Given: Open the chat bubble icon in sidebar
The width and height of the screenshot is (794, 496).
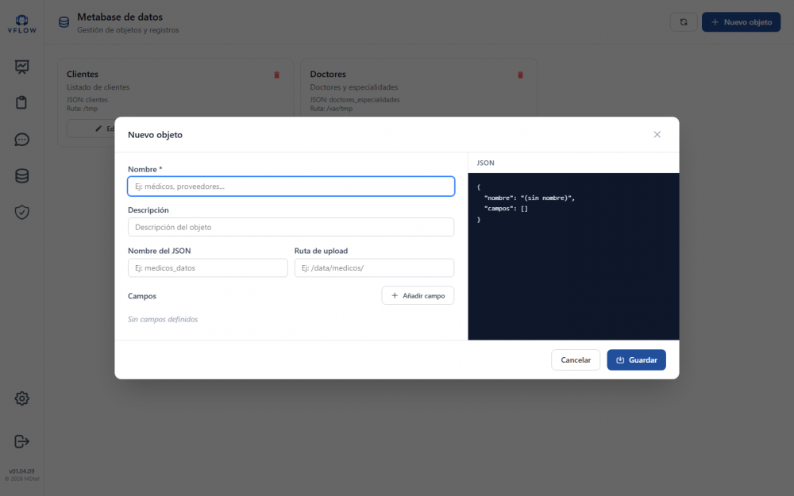Looking at the screenshot, I should (x=21, y=139).
